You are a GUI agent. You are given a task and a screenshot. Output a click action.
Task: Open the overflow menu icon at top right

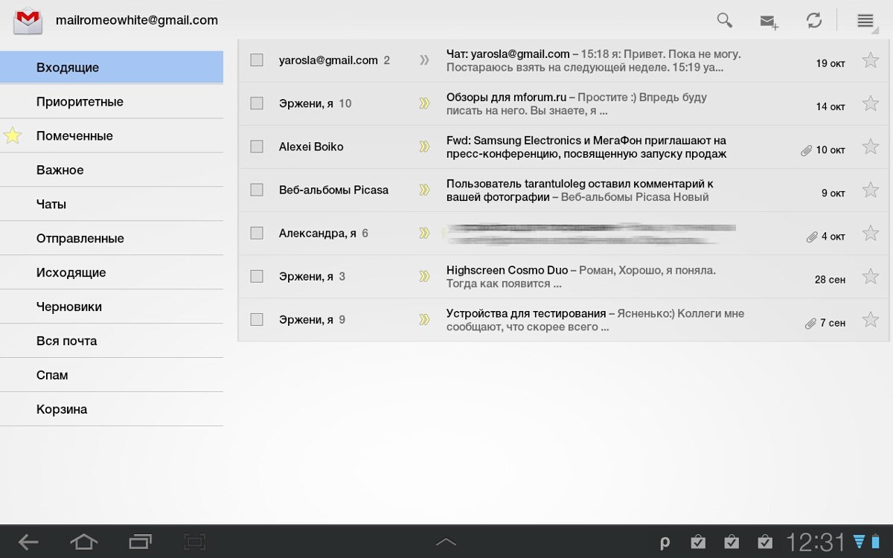(865, 21)
